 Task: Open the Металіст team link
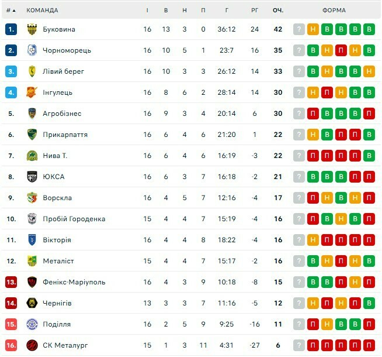58,261
